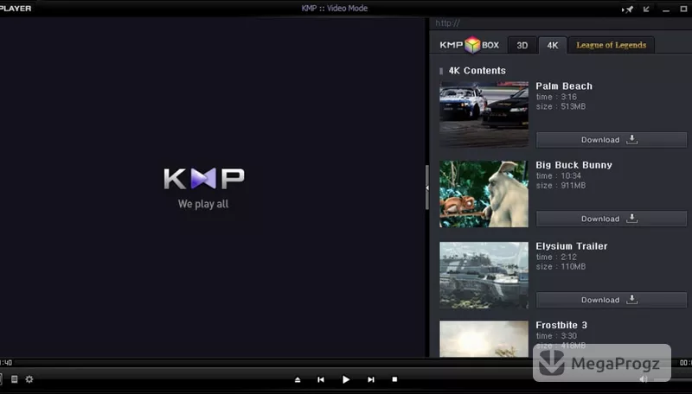Start playback with the Play button
Image resolution: width=692 pixels, height=394 pixels.
pyautogui.click(x=346, y=379)
